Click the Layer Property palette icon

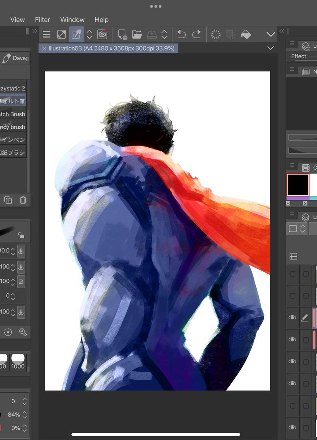(306, 46)
